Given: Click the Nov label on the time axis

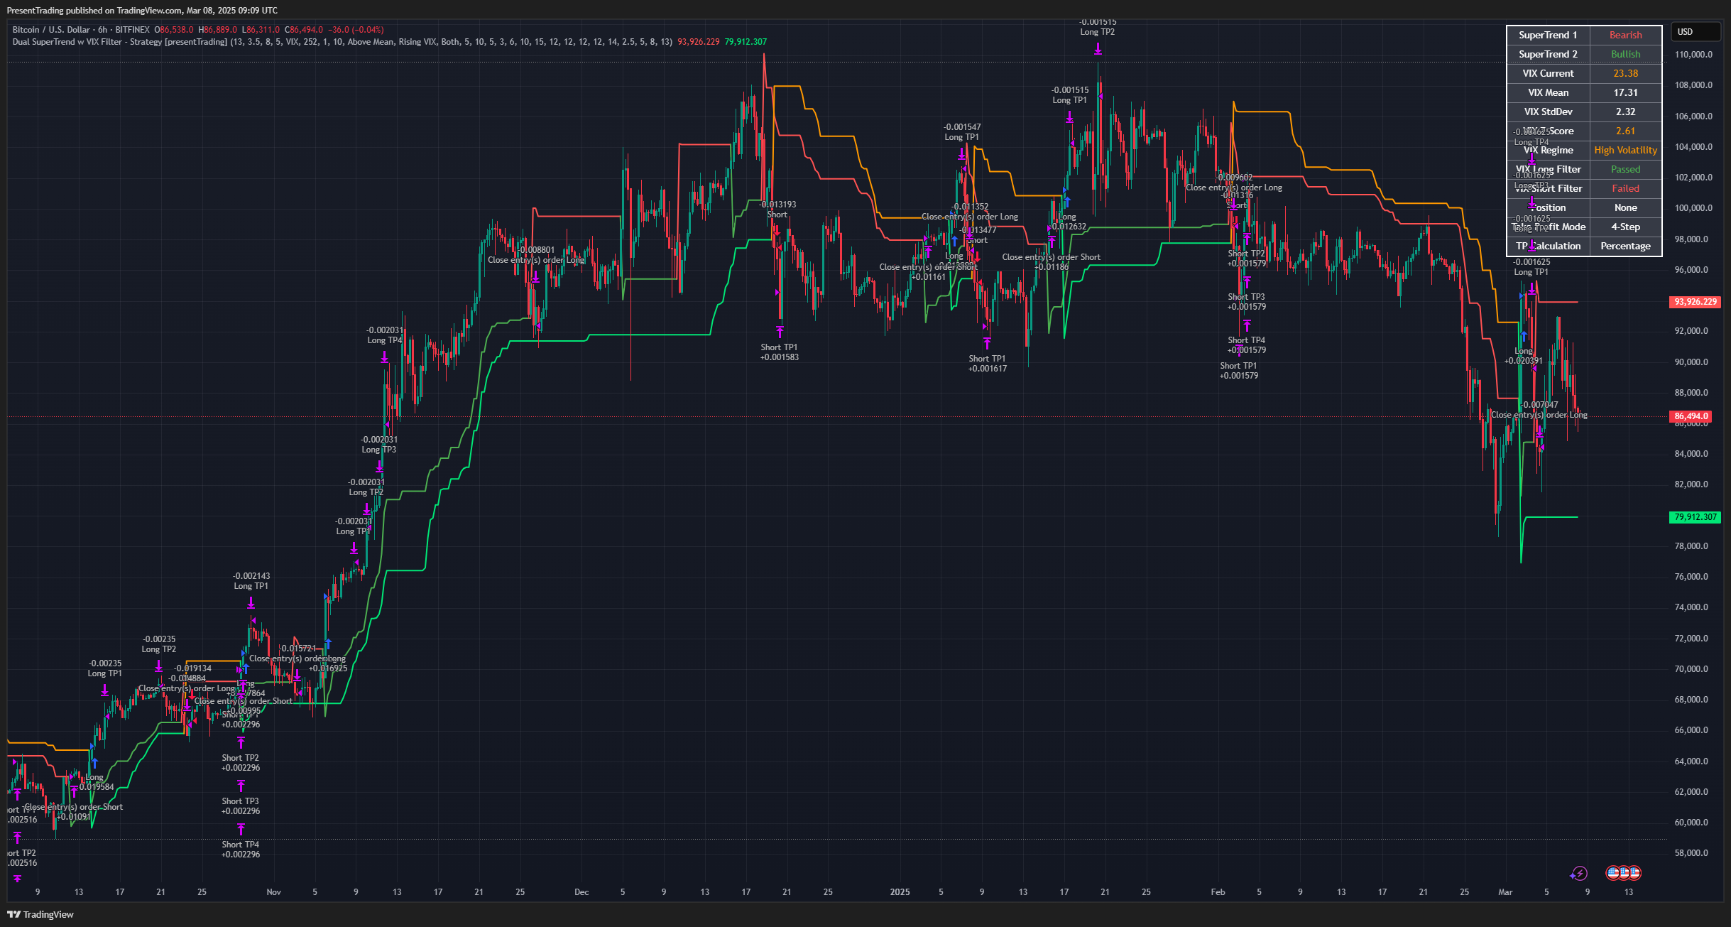Looking at the screenshot, I should (273, 892).
